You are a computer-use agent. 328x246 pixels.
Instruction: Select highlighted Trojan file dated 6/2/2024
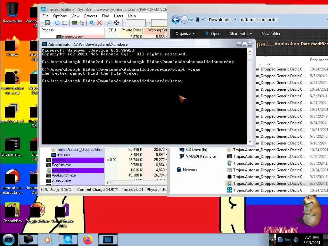click(x=277, y=184)
